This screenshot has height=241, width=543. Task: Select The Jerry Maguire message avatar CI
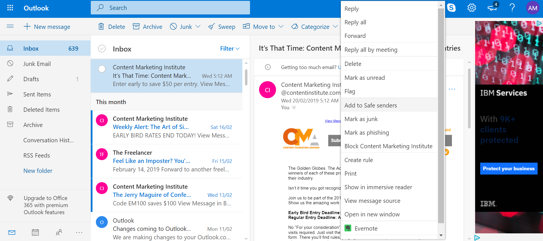click(102, 188)
